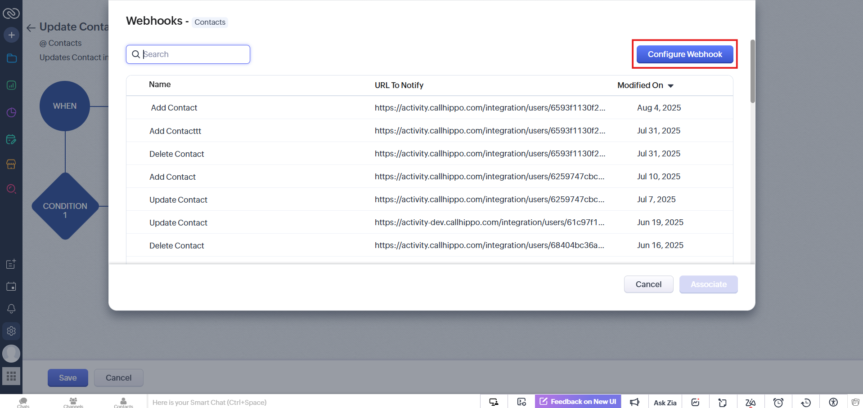Image resolution: width=863 pixels, height=408 pixels.
Task: Click the CONDITION 1 node in workflow
Action: click(x=65, y=206)
